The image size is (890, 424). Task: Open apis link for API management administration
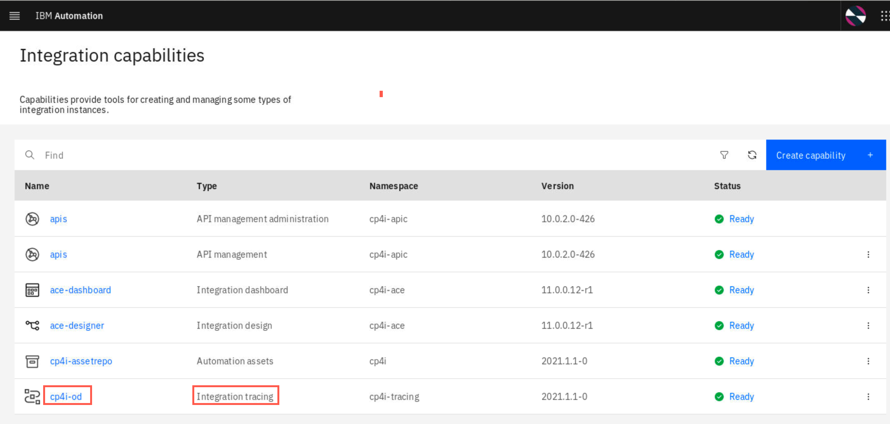[58, 219]
